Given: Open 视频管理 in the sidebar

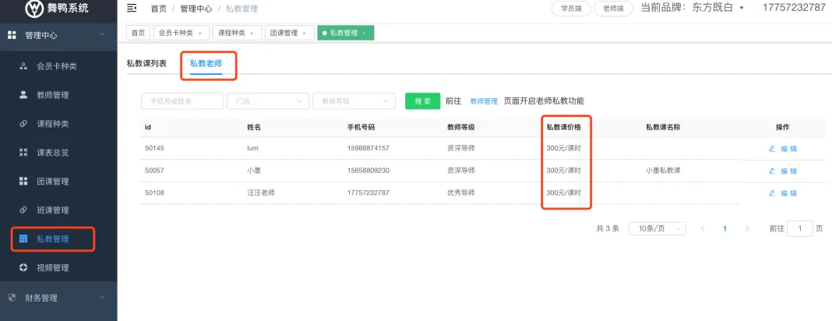Looking at the screenshot, I should point(53,268).
